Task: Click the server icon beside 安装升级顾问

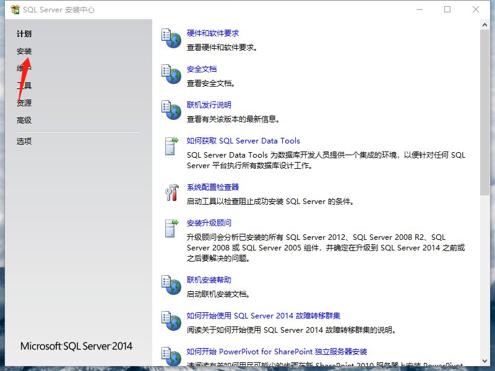Action: (x=171, y=228)
